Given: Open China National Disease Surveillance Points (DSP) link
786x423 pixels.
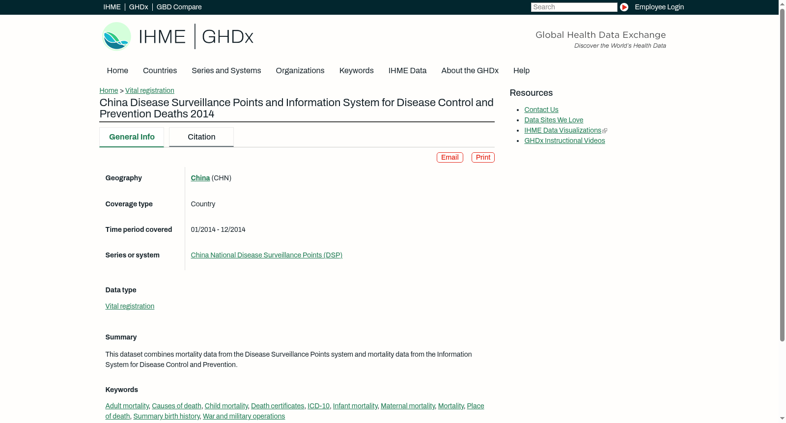Looking at the screenshot, I should click(x=267, y=255).
